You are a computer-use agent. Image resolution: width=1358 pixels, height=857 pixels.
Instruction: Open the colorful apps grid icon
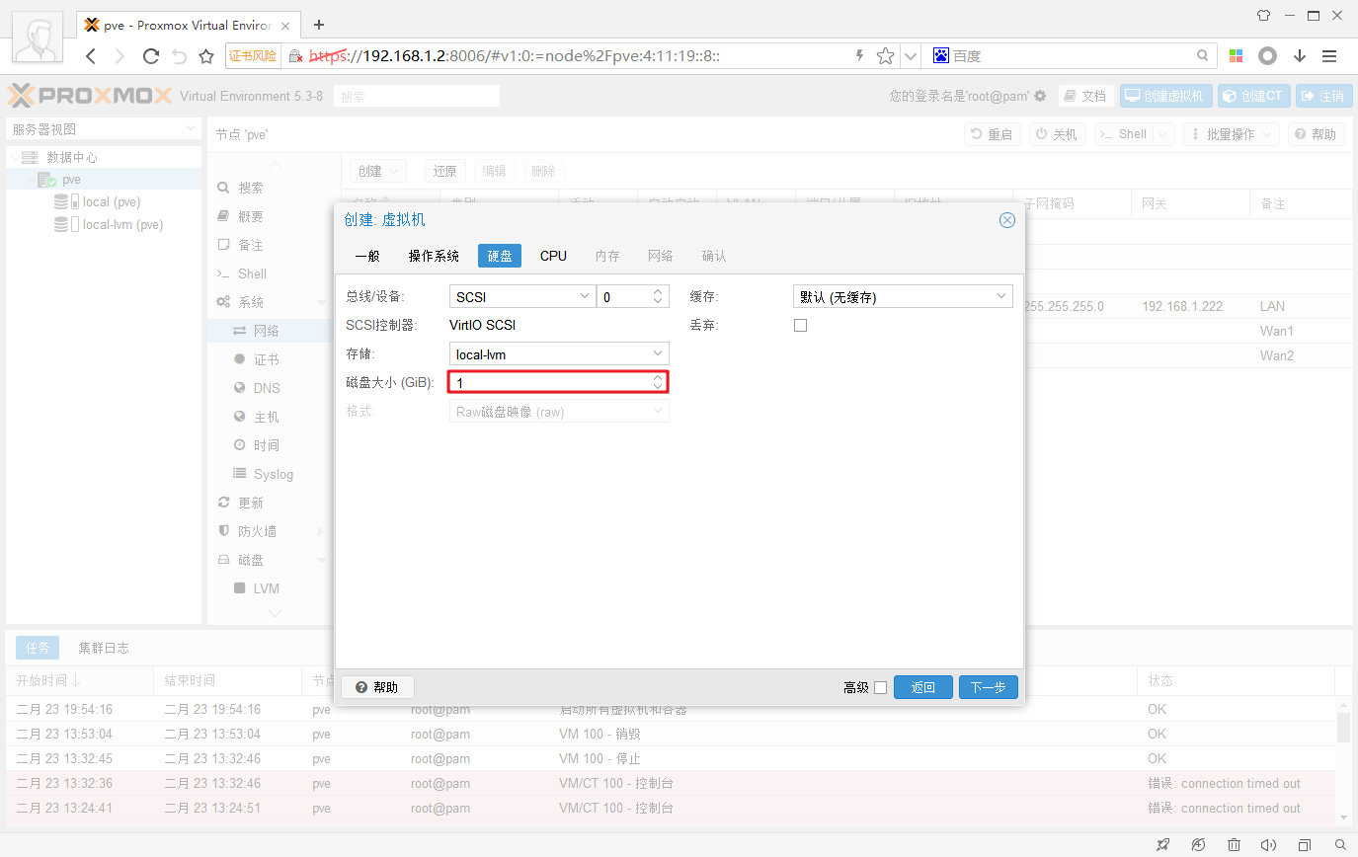tap(1236, 56)
